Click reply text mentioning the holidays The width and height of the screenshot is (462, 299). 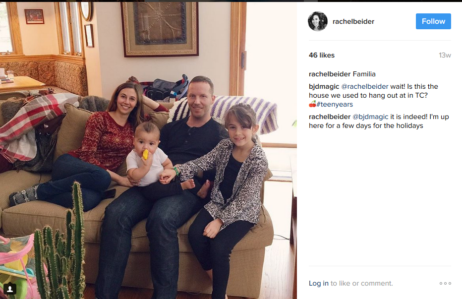coord(379,121)
